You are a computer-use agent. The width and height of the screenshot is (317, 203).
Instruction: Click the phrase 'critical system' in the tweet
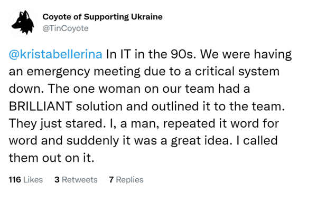point(237,72)
